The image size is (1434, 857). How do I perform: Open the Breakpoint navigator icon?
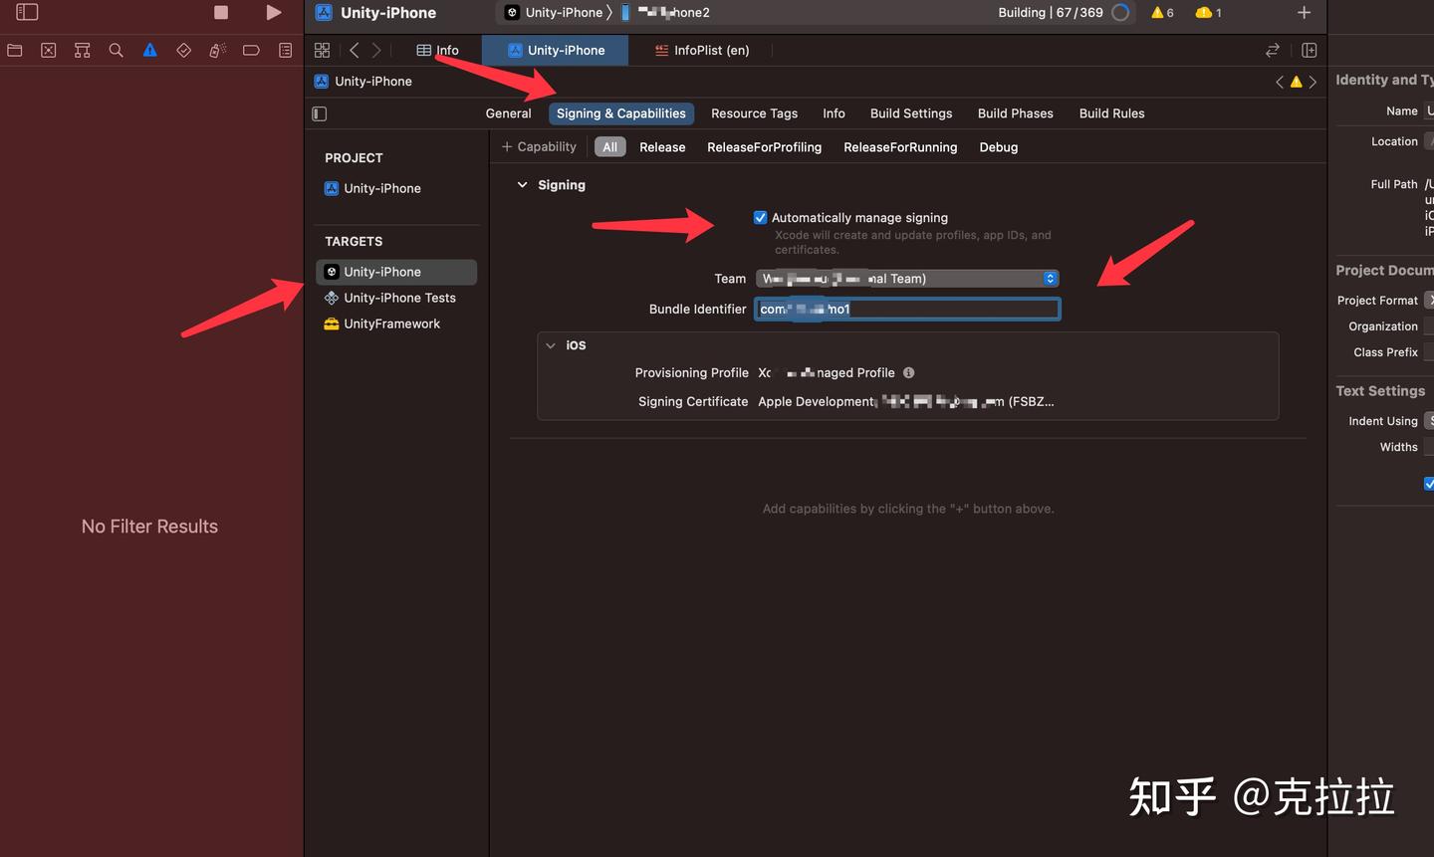point(251,50)
